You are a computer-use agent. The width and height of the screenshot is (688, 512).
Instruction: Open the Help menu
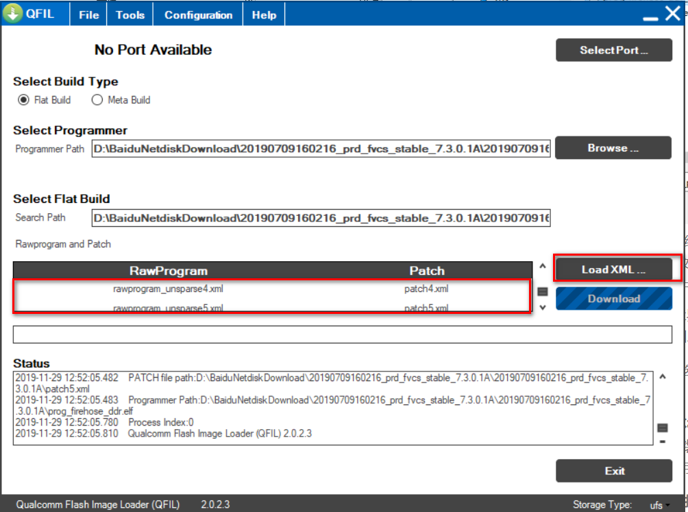point(264,15)
